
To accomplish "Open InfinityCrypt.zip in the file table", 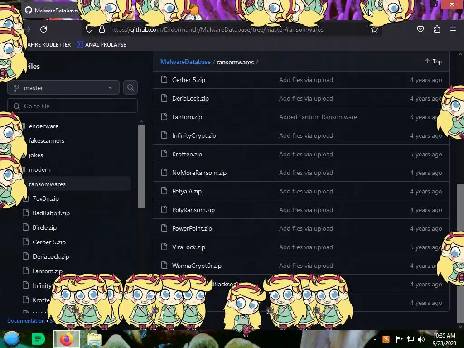I will pyautogui.click(x=194, y=135).
